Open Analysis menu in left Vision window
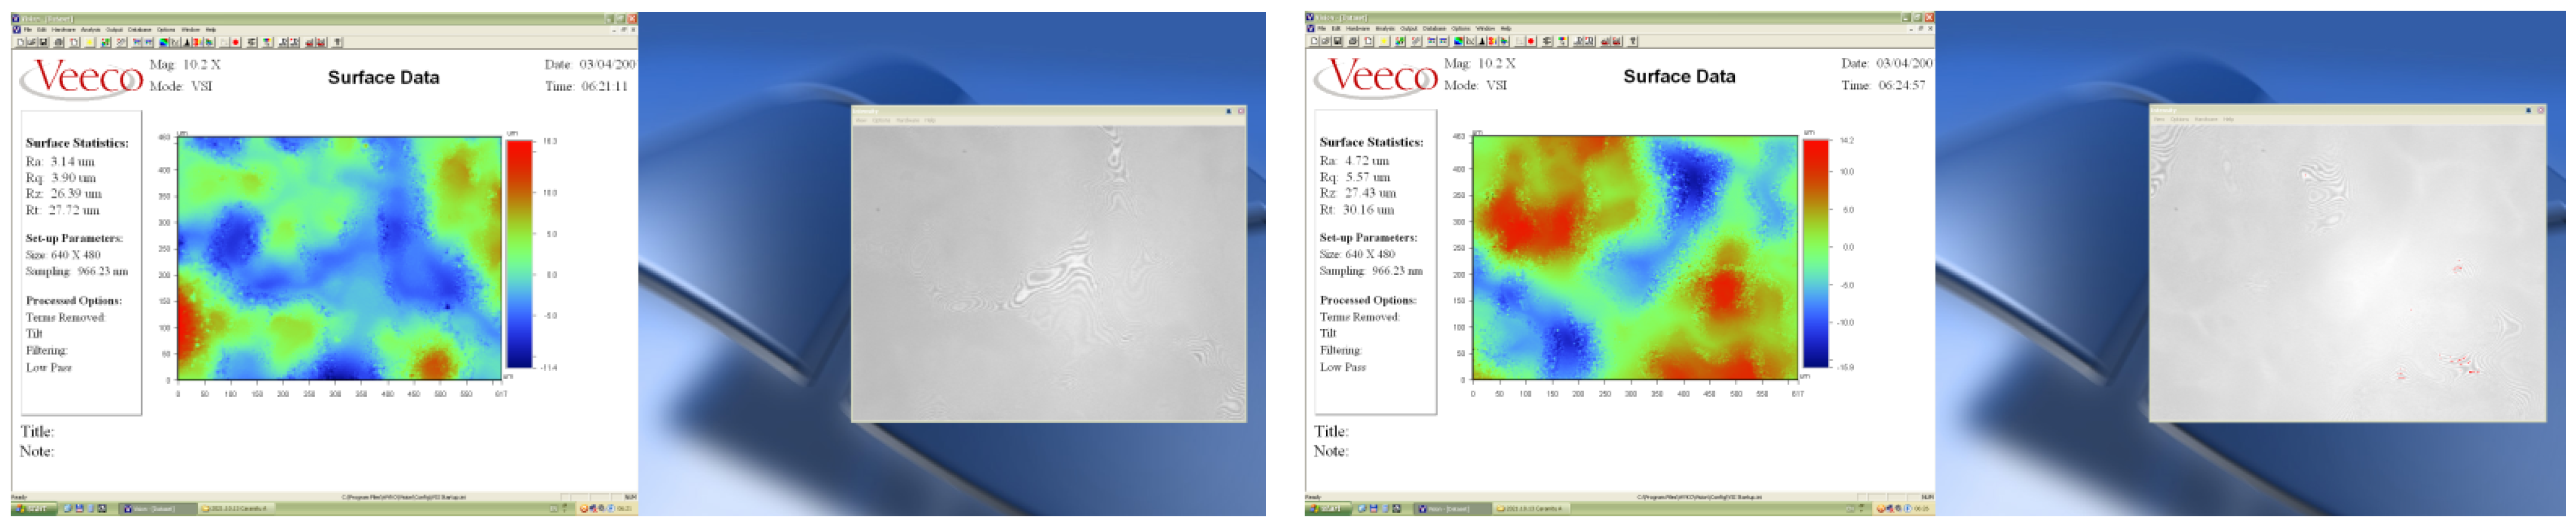The height and width of the screenshot is (527, 2576). 91,30
